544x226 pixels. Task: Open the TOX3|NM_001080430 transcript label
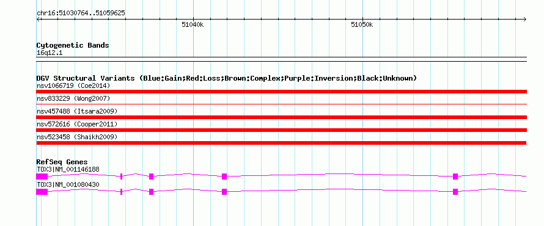click(68, 184)
